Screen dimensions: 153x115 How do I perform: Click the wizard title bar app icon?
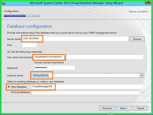4,3
